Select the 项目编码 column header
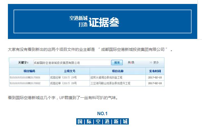This screenshot has width=202, height=129. [29, 71]
